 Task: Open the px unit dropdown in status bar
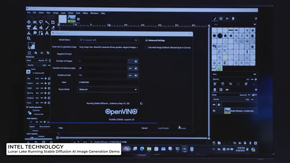77,142
